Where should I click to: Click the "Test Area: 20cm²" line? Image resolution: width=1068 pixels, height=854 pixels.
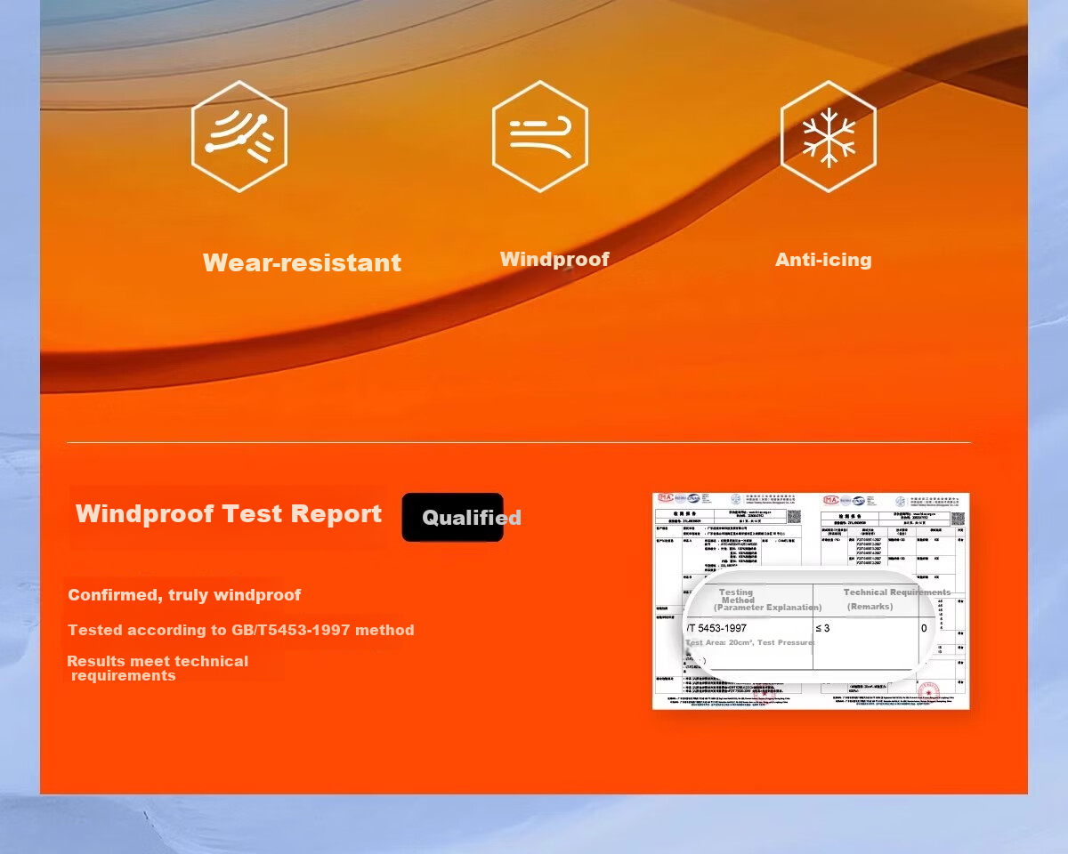(x=749, y=642)
